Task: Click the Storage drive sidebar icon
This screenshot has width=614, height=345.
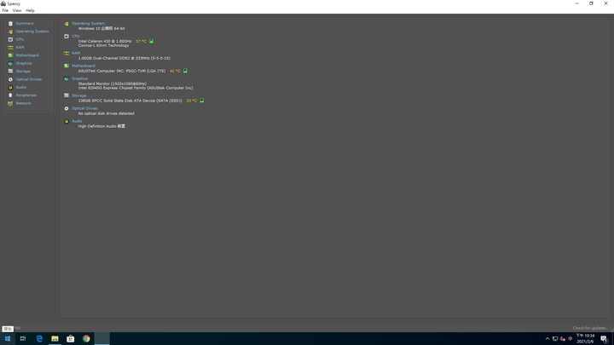Action: [10, 72]
